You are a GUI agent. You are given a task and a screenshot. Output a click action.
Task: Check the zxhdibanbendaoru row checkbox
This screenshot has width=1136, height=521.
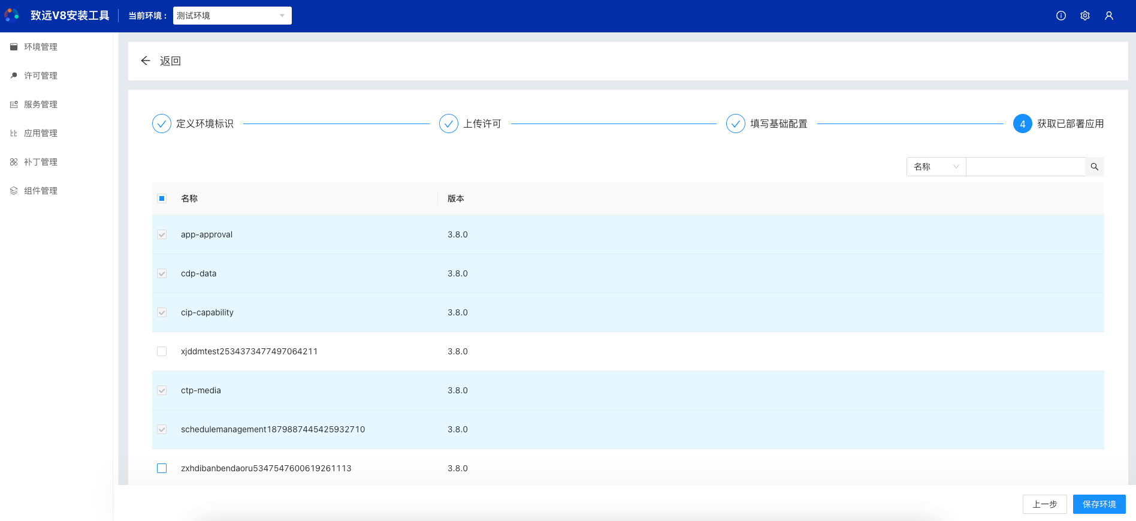pyautogui.click(x=162, y=468)
